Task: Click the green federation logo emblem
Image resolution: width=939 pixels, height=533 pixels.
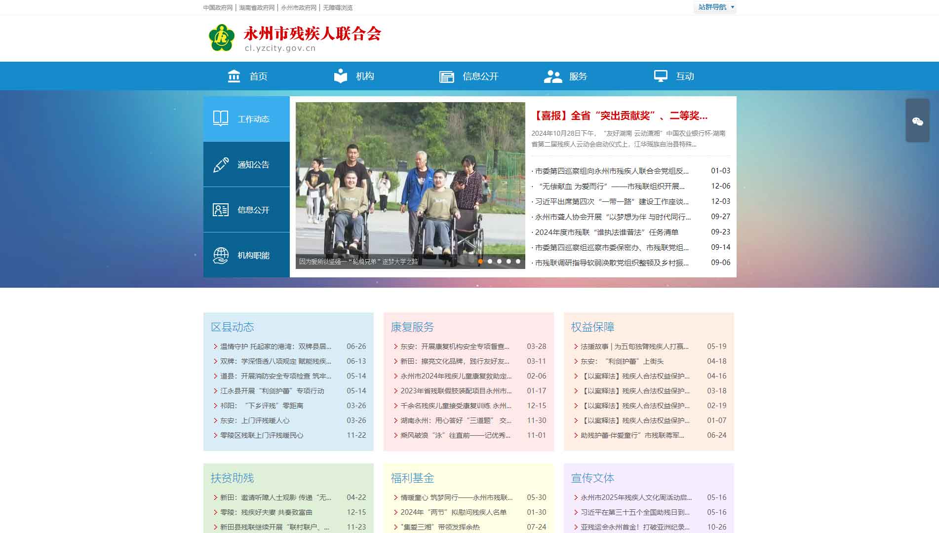Action: tap(221, 38)
